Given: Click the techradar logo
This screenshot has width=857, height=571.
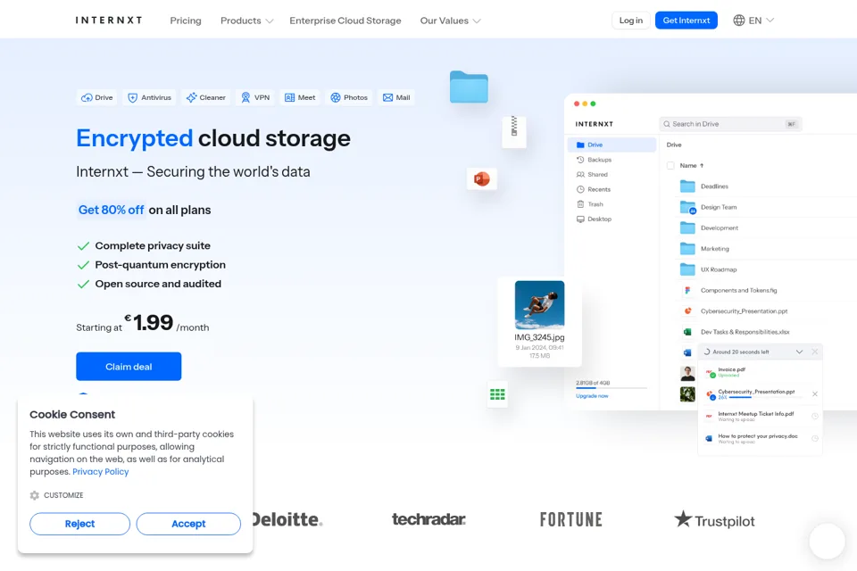Looking at the screenshot, I should [428, 519].
